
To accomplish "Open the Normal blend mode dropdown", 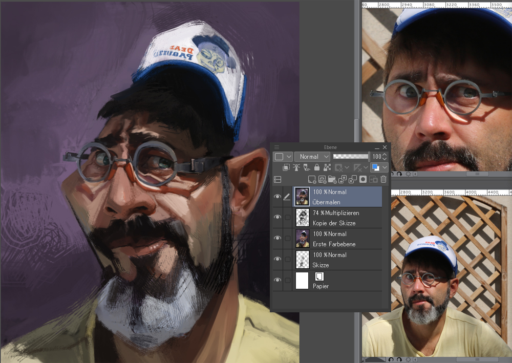I will pyautogui.click(x=312, y=157).
